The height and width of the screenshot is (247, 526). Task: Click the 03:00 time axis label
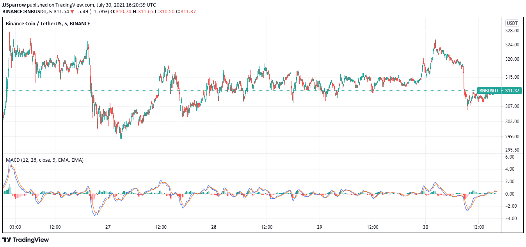[x=15, y=227]
